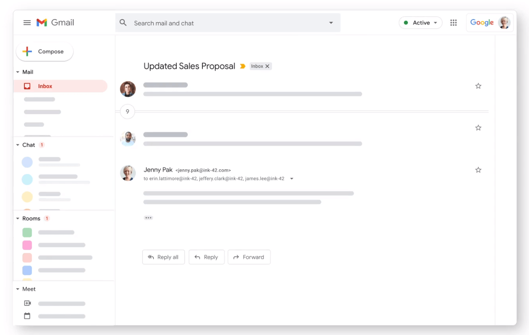
Task: Click the search magnifier icon
Action: pos(123,23)
